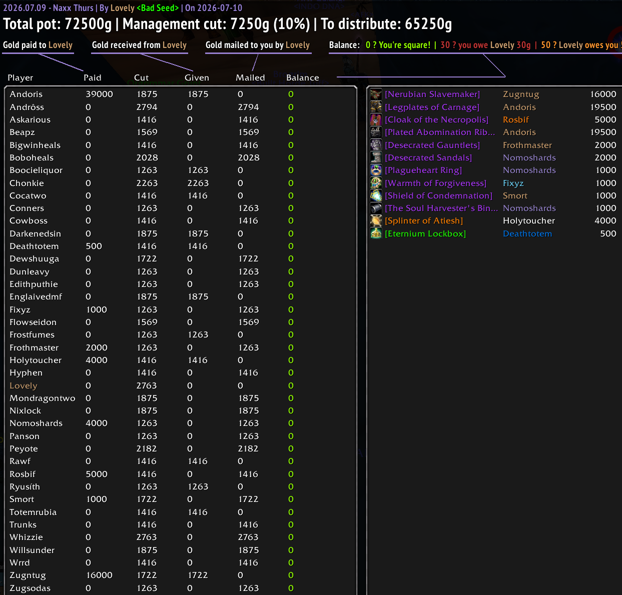Click the Gold paid to Lovely legend
This screenshot has height=595, width=622.
click(x=38, y=45)
